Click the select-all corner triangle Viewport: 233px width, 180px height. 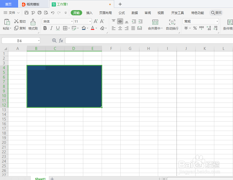pos(5,49)
